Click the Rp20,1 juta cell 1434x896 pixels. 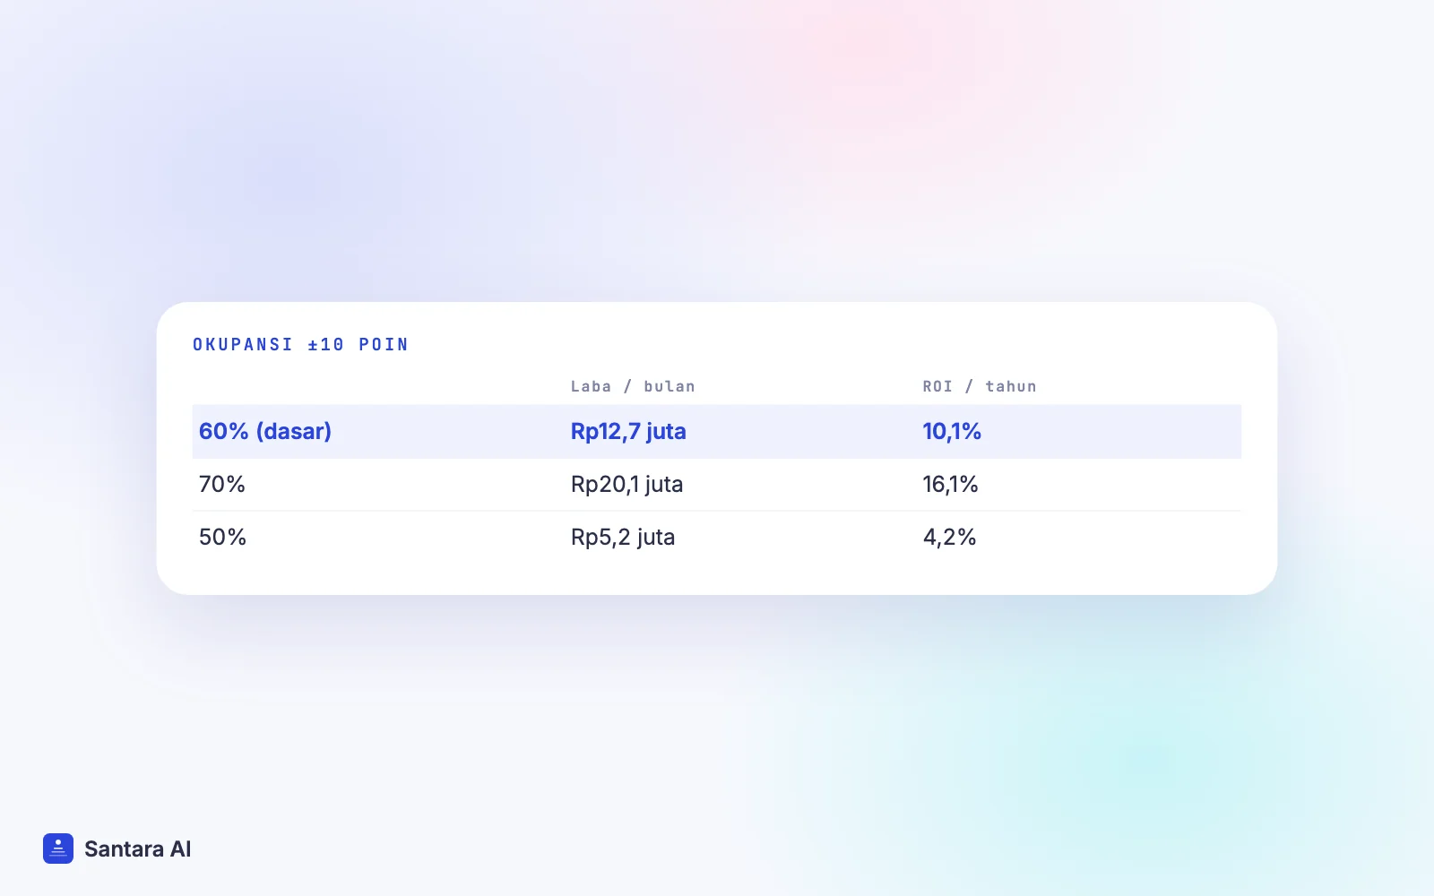coord(626,485)
